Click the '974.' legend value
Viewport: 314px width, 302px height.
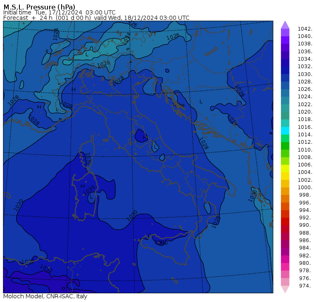click(x=306, y=286)
